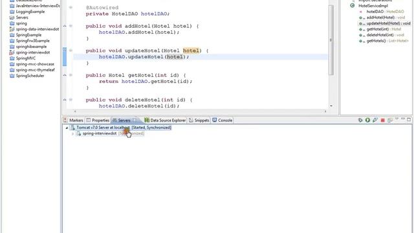
Task: Start the server in profile mode
Action: pos(375,120)
